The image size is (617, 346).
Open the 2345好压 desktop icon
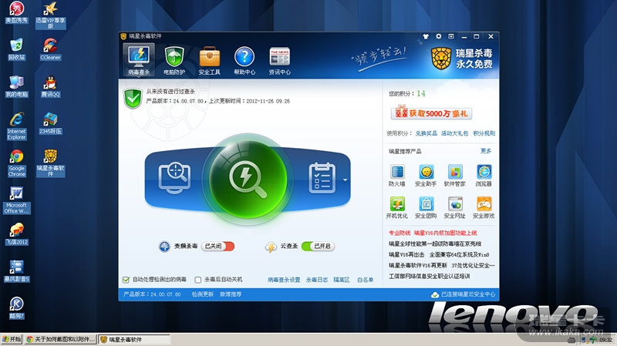tap(50, 123)
